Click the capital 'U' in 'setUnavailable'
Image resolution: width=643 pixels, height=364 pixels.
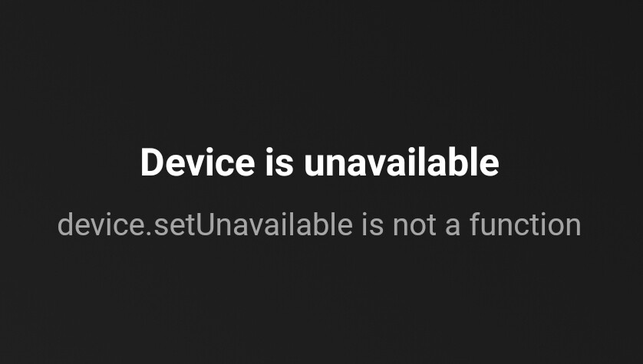click(206, 225)
